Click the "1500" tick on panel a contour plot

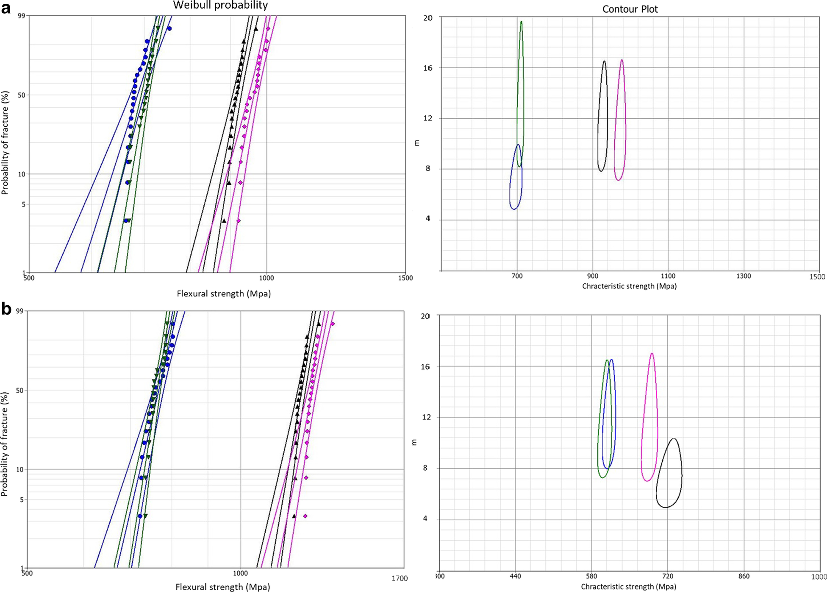coord(818,277)
